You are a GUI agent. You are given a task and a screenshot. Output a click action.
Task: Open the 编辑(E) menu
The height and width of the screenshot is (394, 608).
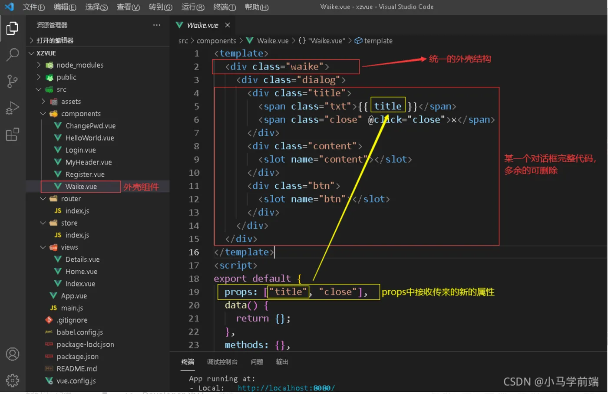pyautogui.click(x=65, y=7)
